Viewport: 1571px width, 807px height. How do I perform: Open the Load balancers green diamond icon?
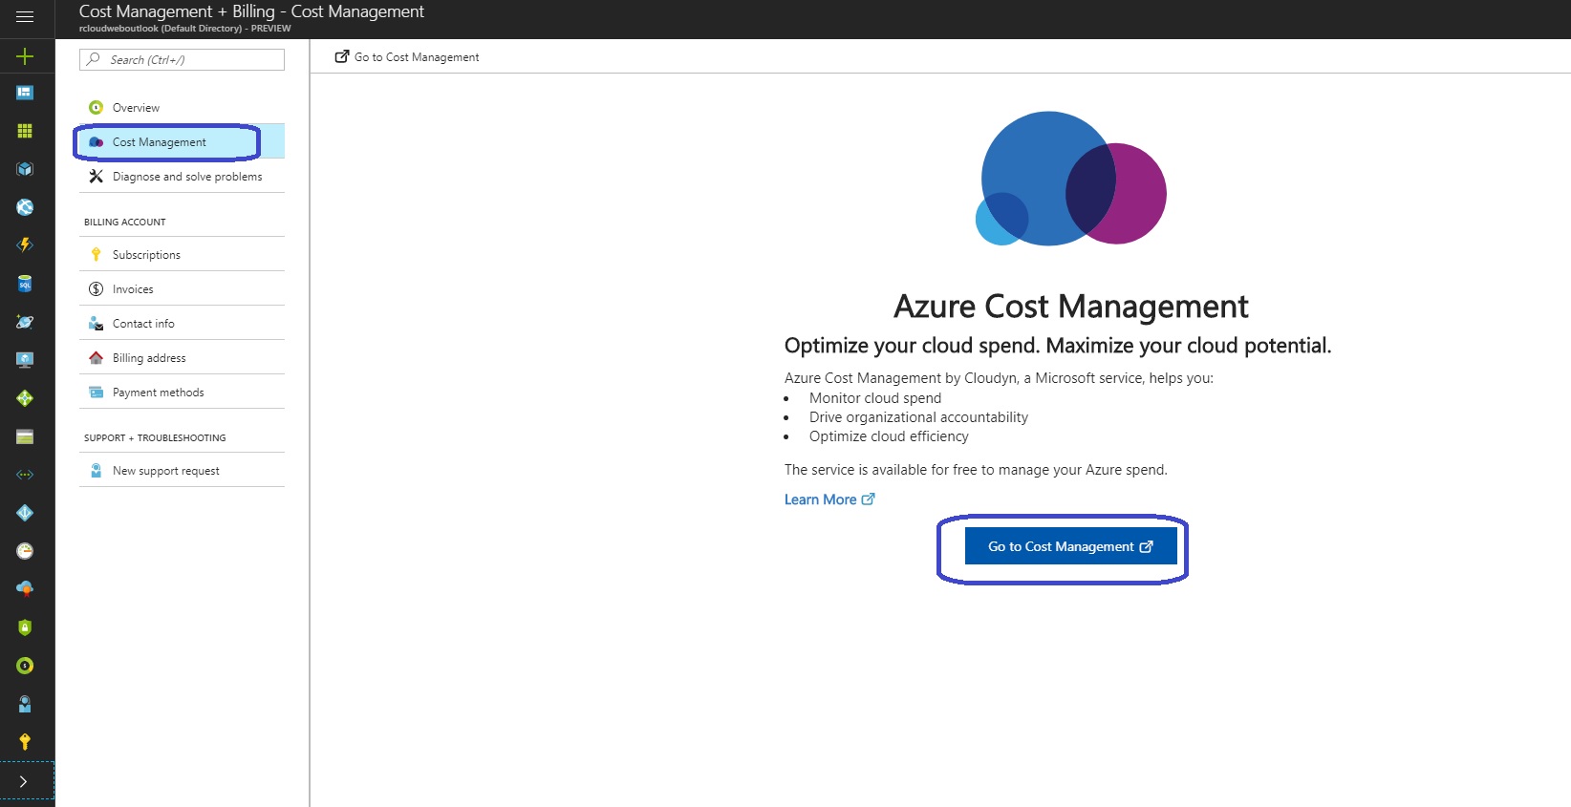(25, 398)
